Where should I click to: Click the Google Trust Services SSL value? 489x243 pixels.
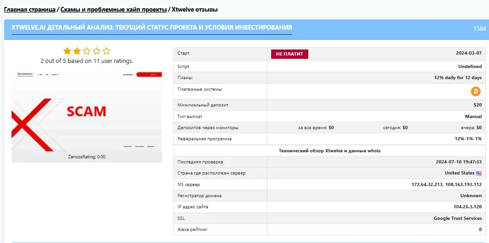(457, 218)
